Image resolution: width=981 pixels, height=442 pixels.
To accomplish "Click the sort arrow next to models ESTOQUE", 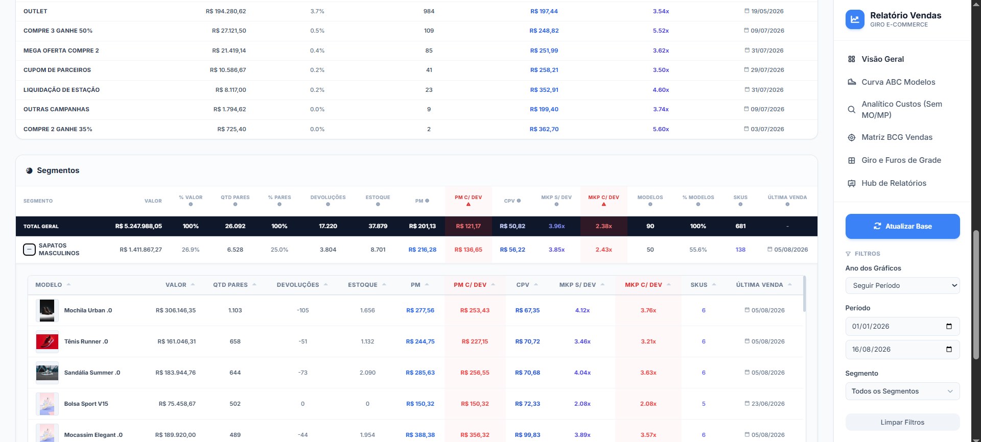I will [x=384, y=285].
